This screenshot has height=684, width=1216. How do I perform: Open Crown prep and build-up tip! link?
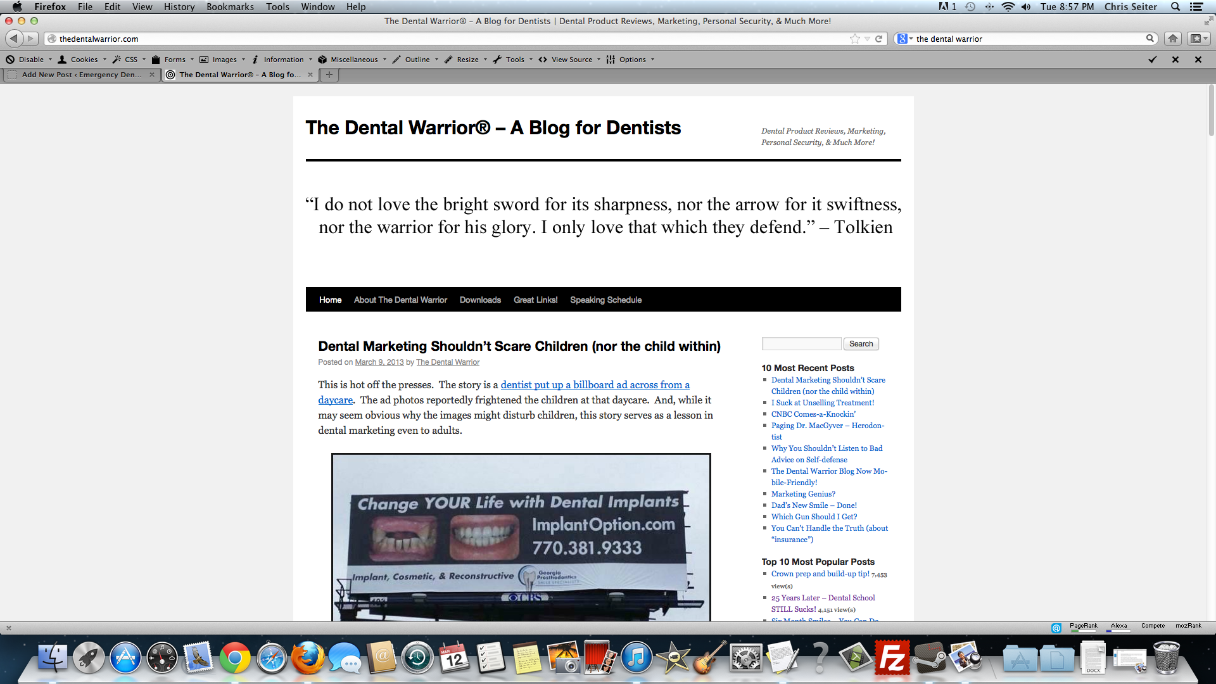[820, 574]
